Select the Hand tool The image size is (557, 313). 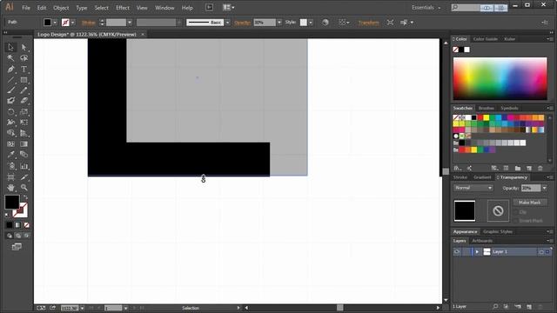click(10, 188)
